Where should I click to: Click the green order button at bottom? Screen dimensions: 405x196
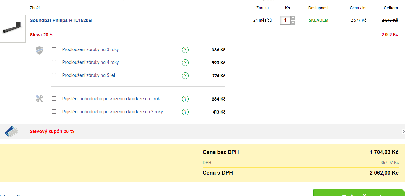click(x=359, y=193)
